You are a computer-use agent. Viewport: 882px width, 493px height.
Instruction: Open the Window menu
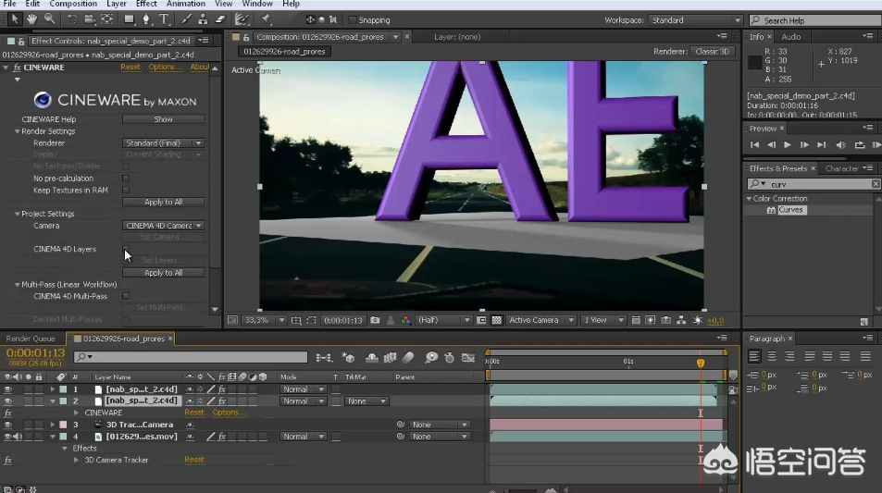point(257,4)
